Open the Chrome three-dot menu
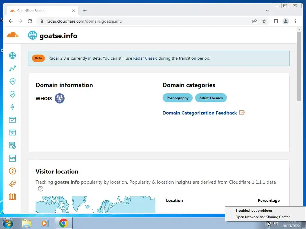Screen dimensions: 306x229 [x=295, y=21]
